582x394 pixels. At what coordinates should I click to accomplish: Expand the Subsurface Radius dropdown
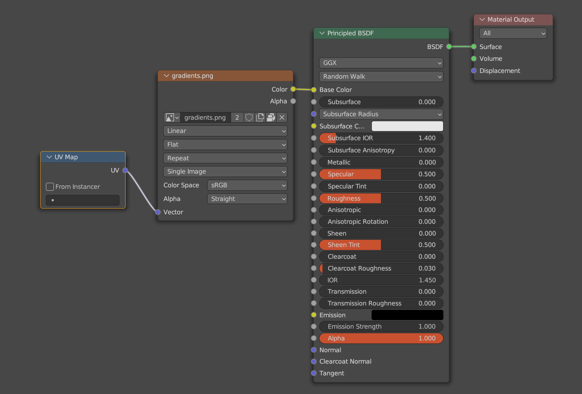(x=381, y=114)
